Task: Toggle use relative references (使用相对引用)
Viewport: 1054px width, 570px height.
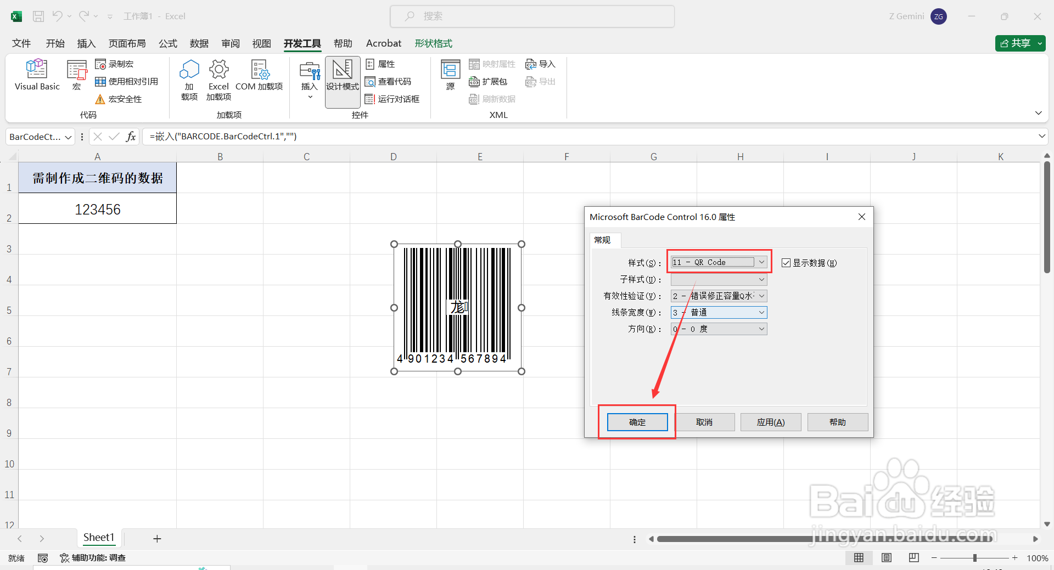Action: [126, 82]
